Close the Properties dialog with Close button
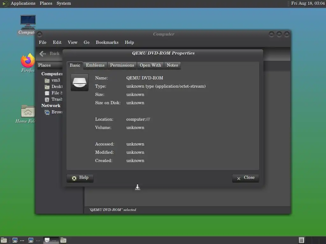326x244 pixels. coord(245,178)
